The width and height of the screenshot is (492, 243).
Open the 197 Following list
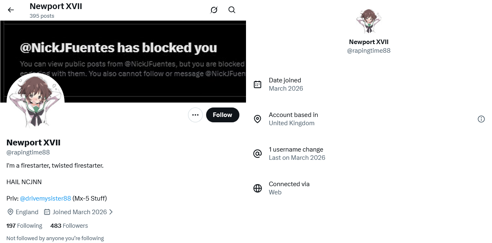point(24,226)
